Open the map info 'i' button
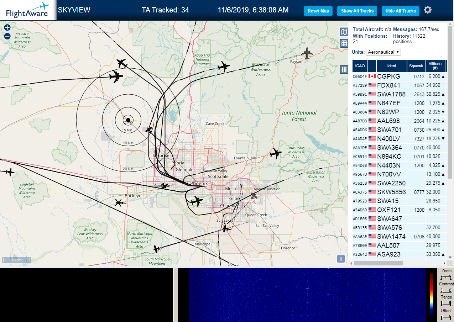 [341, 259]
